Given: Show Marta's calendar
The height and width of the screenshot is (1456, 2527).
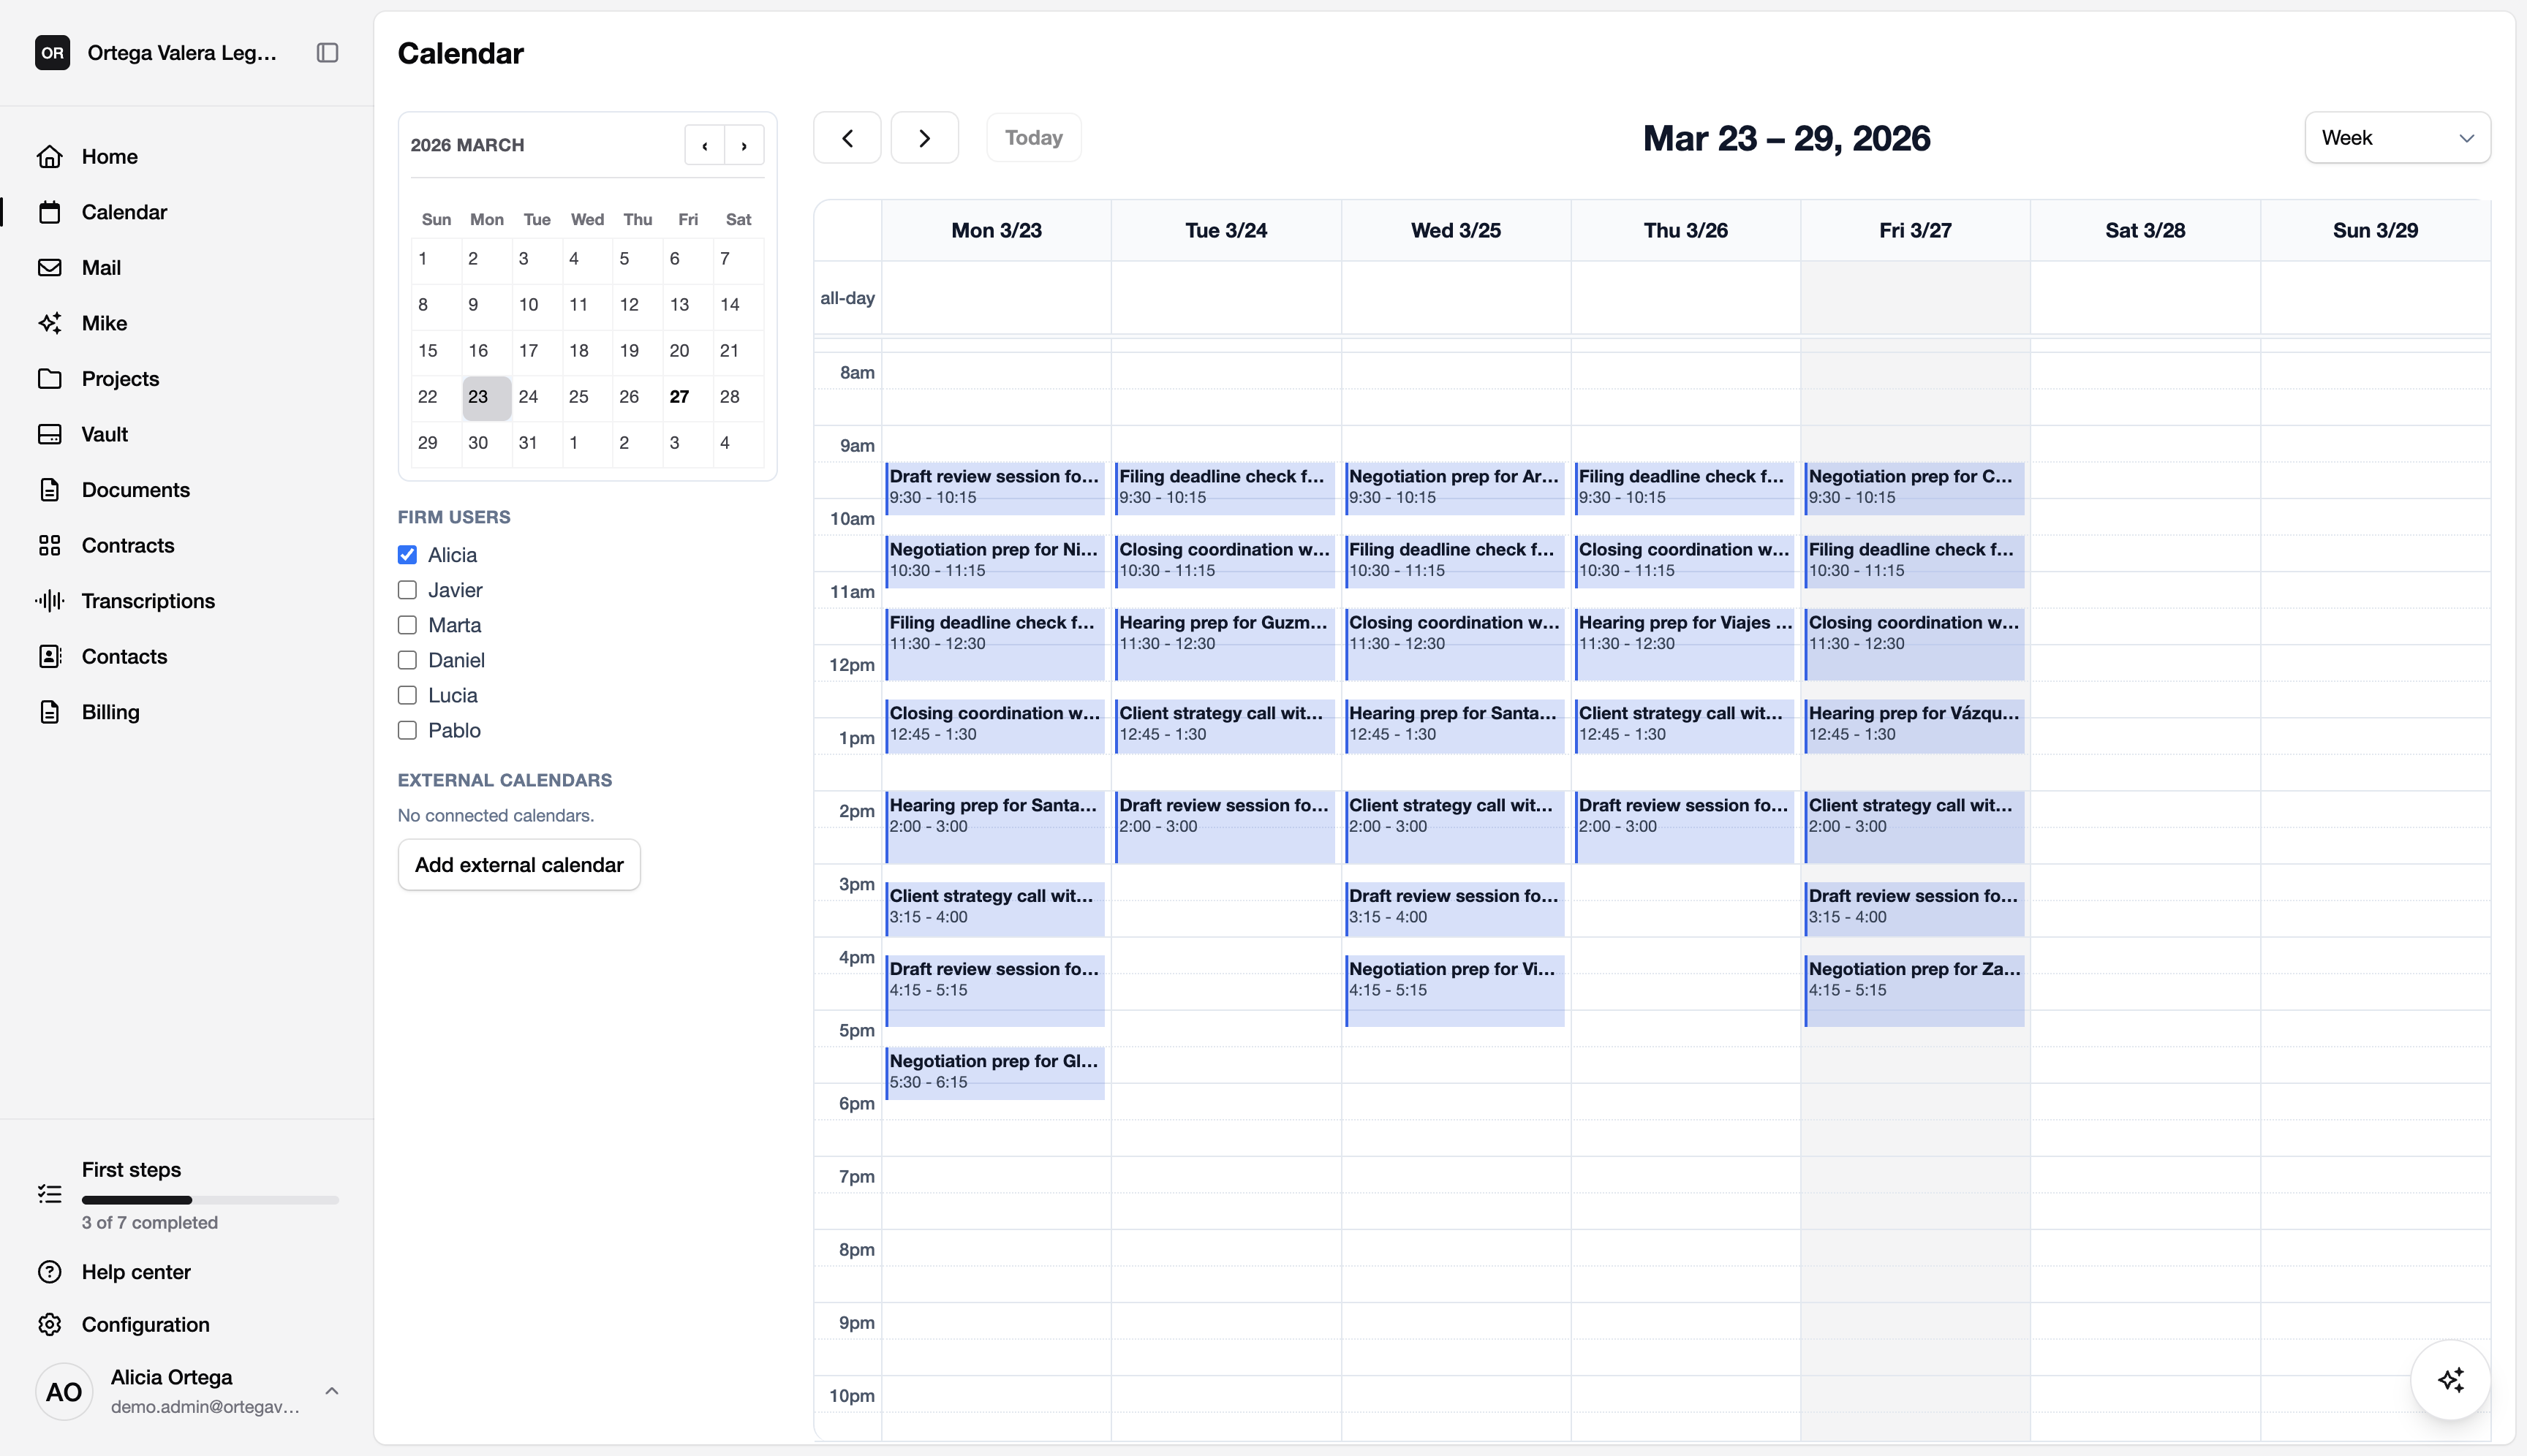Looking at the screenshot, I should pyautogui.click(x=406, y=624).
